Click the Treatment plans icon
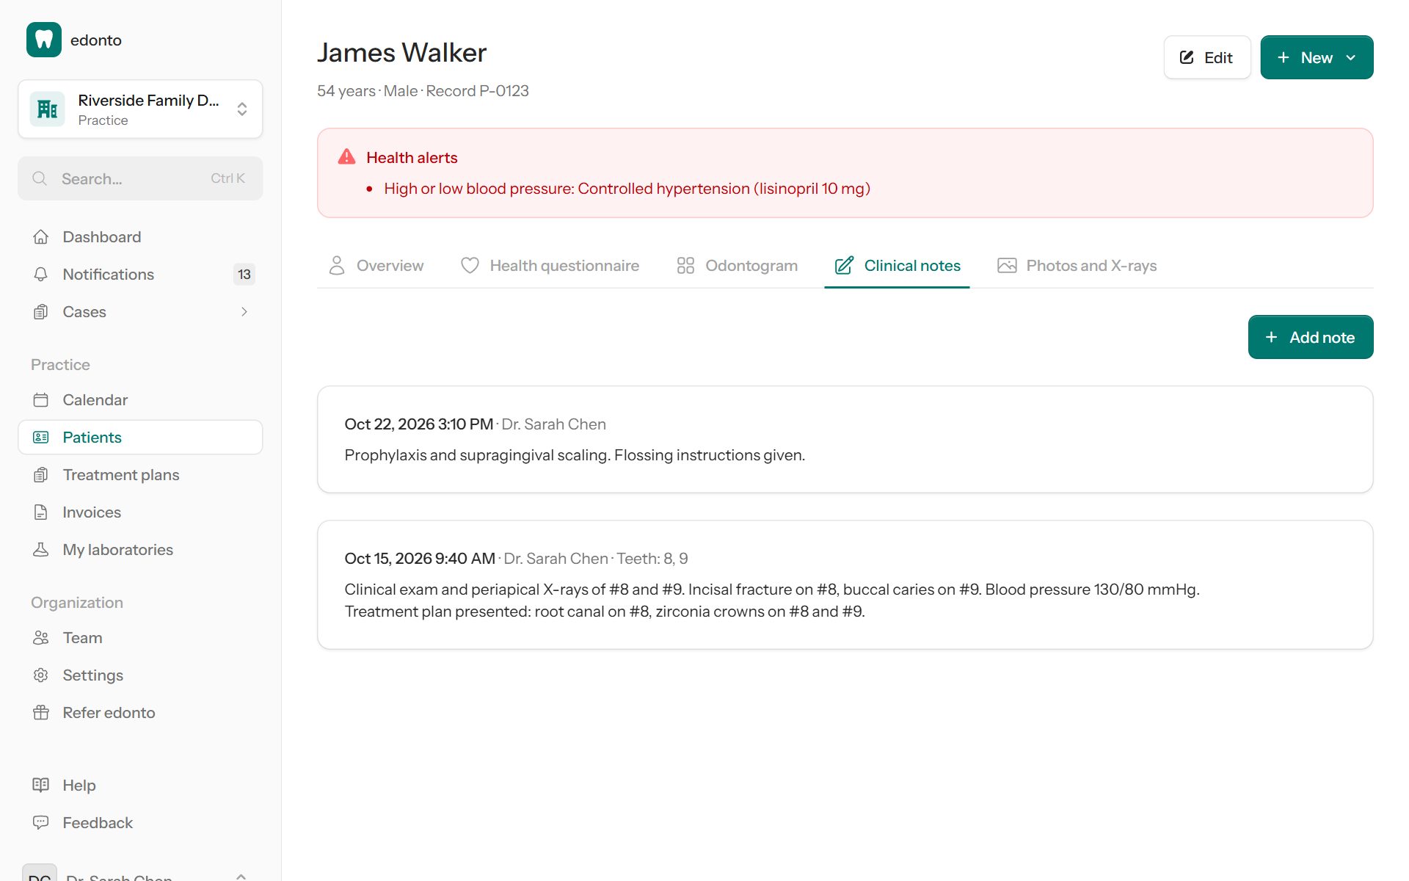The height and width of the screenshot is (881, 1409). click(41, 475)
